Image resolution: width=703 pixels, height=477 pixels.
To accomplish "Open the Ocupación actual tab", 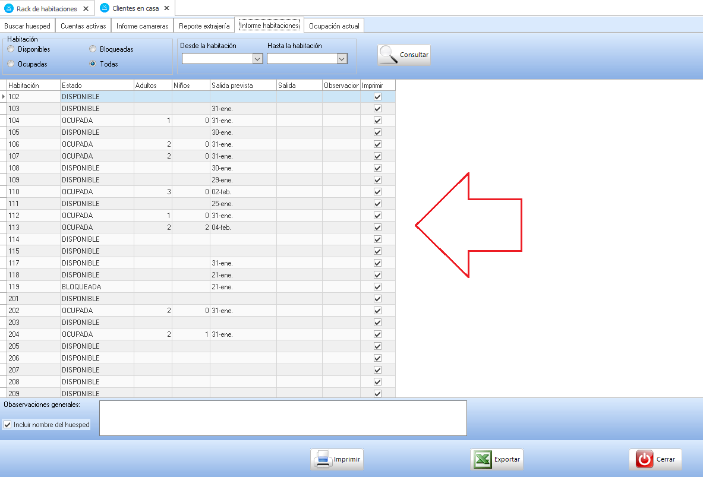I will pyautogui.click(x=334, y=26).
